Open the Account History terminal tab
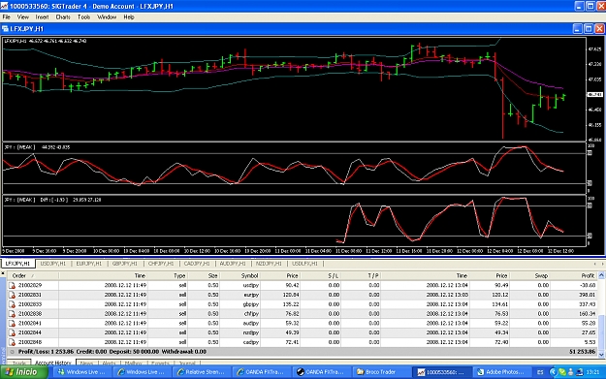 point(53,363)
